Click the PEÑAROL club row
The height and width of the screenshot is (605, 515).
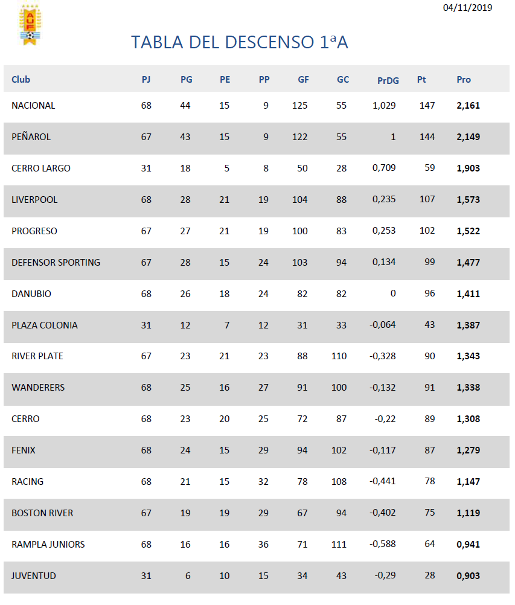(x=257, y=138)
